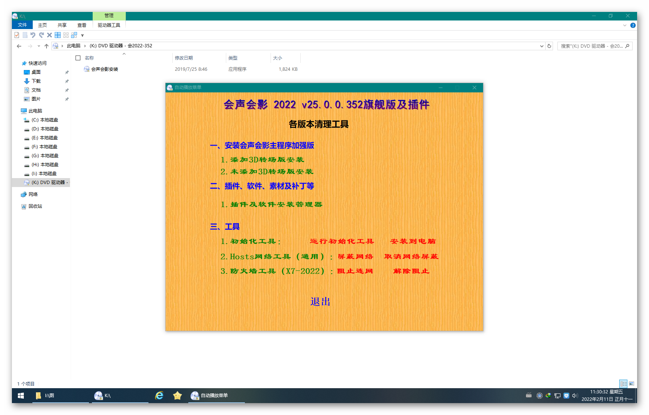Open the quick access toolbar customize dropdown
Viewport: 649px width, 415px height.
coord(83,35)
